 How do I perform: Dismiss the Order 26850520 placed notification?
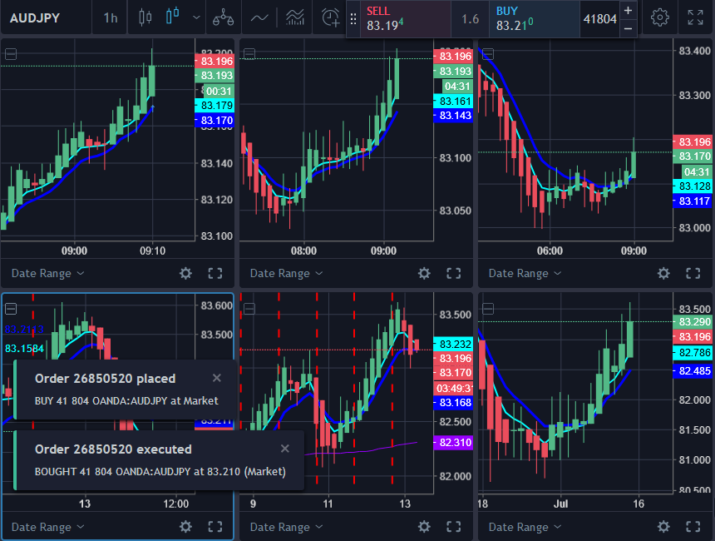217,378
